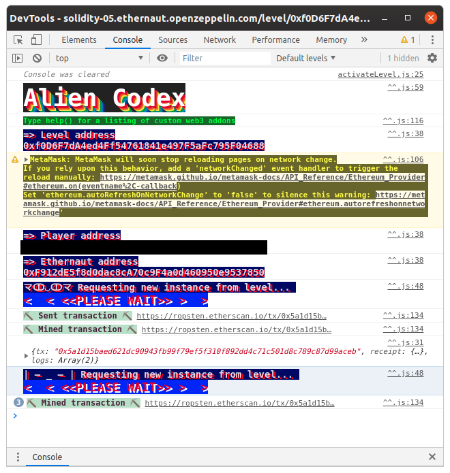This screenshot has height=473, width=450.
Task: Click the Console was cleared message
Action: (x=67, y=74)
